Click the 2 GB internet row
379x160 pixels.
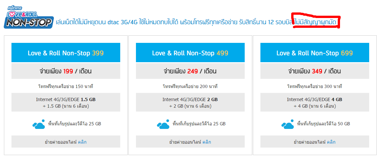pyautogui.click(x=190, y=102)
